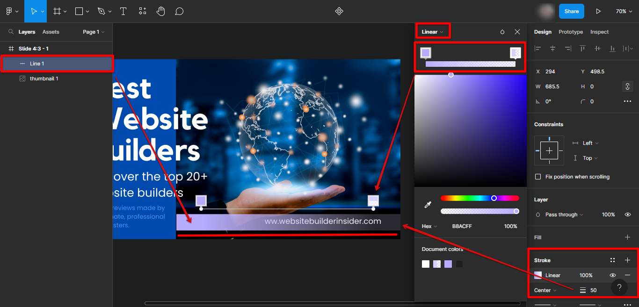Image resolution: width=639 pixels, height=307 pixels.
Task: Expand the Pass through blend dropdown
Action: (564, 214)
